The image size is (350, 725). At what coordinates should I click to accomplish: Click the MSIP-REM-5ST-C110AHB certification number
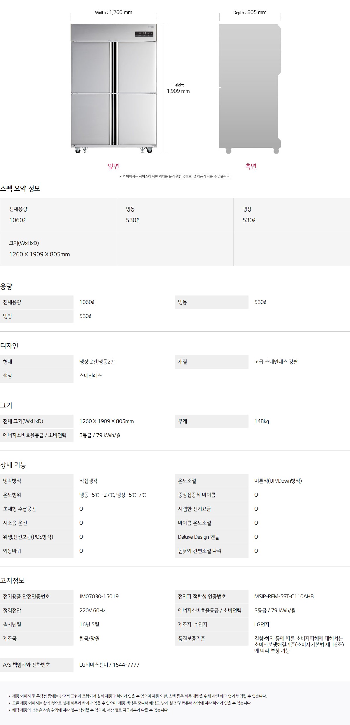[284, 597]
